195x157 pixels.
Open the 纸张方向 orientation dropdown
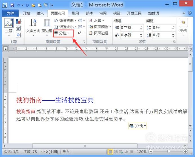[x=65, y=21]
